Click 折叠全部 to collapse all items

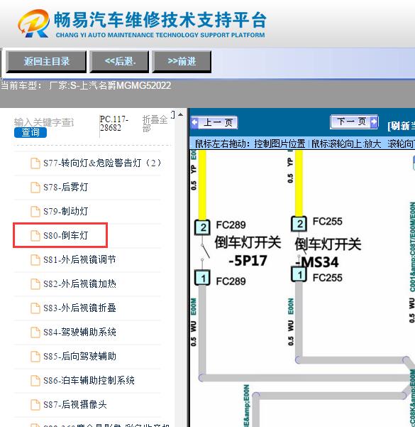(x=155, y=124)
